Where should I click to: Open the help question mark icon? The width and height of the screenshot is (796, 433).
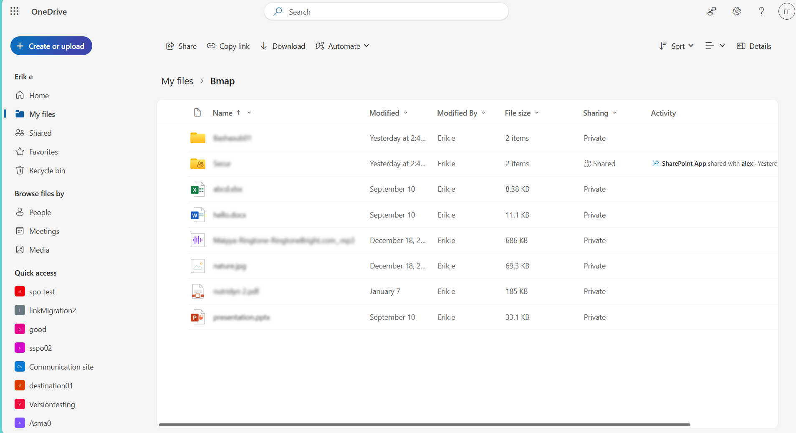761,11
